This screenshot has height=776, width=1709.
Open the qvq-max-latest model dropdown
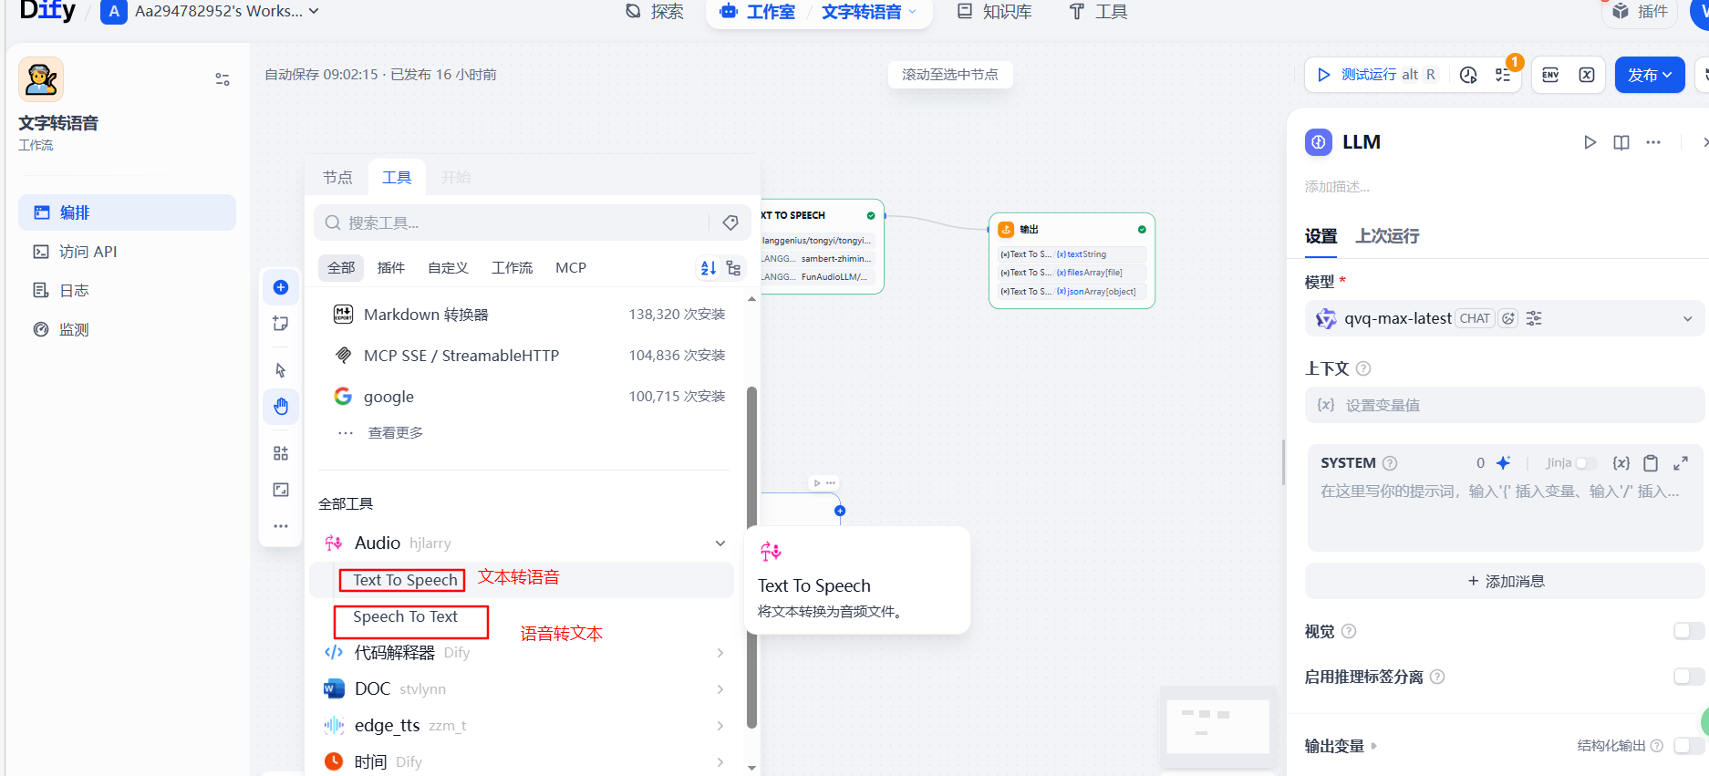[x=1505, y=318]
